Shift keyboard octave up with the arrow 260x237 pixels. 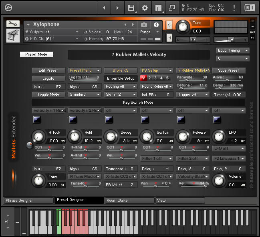point(8,215)
